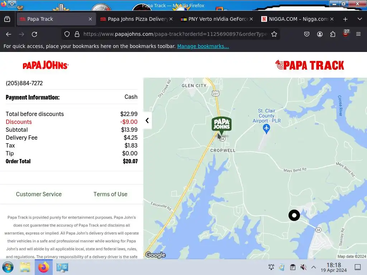
Task: Open the extensions puzzle-piece menu
Action: (333, 34)
